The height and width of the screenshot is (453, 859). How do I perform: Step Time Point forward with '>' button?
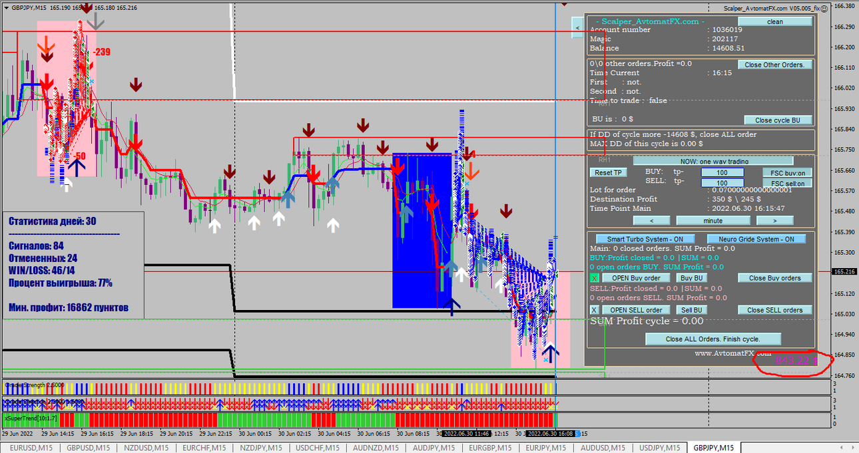(774, 220)
